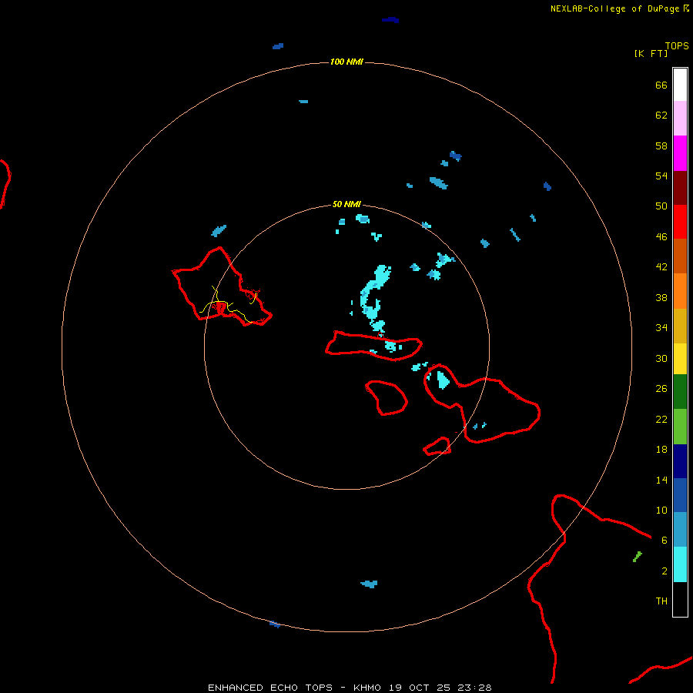The height and width of the screenshot is (693, 693).
Task: Click the gold swatch near 34
Action: [x=680, y=325]
